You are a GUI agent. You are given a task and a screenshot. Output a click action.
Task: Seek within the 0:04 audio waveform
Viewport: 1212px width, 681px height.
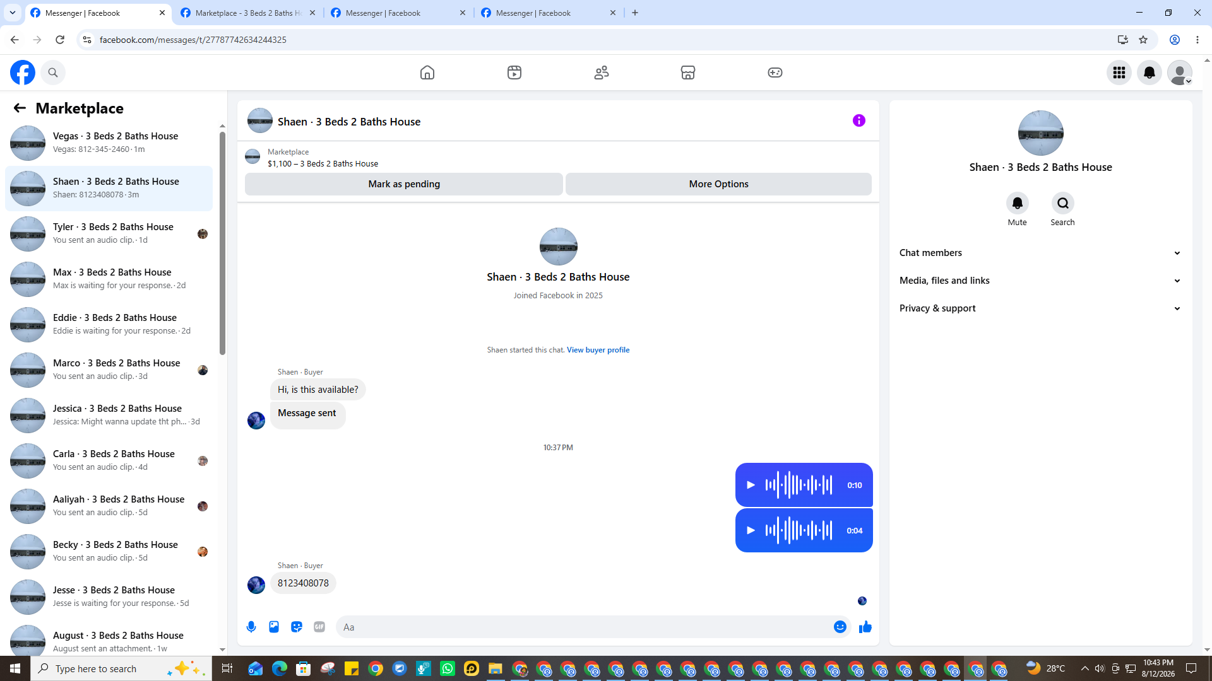(799, 530)
